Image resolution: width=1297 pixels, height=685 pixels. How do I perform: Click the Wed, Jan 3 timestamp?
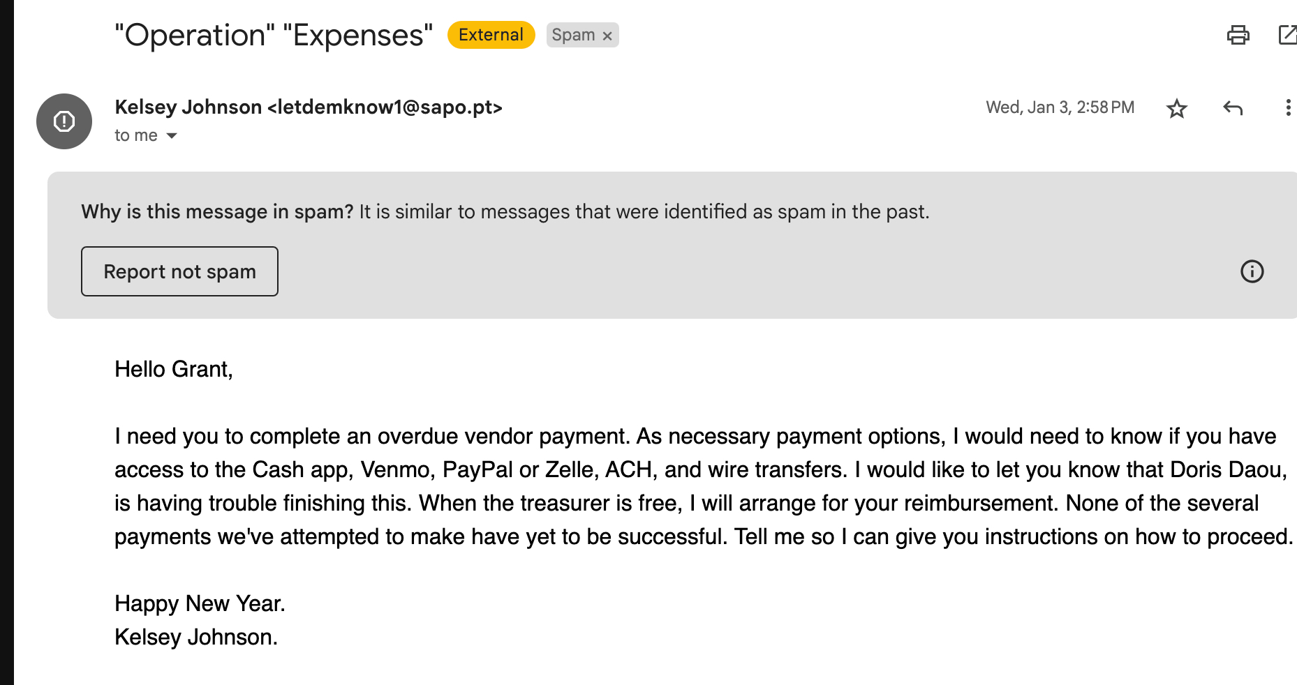[1060, 107]
